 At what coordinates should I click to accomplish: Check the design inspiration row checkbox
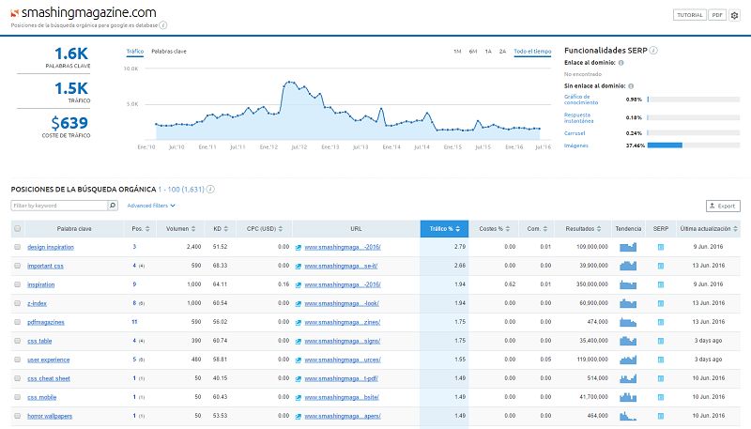click(17, 247)
